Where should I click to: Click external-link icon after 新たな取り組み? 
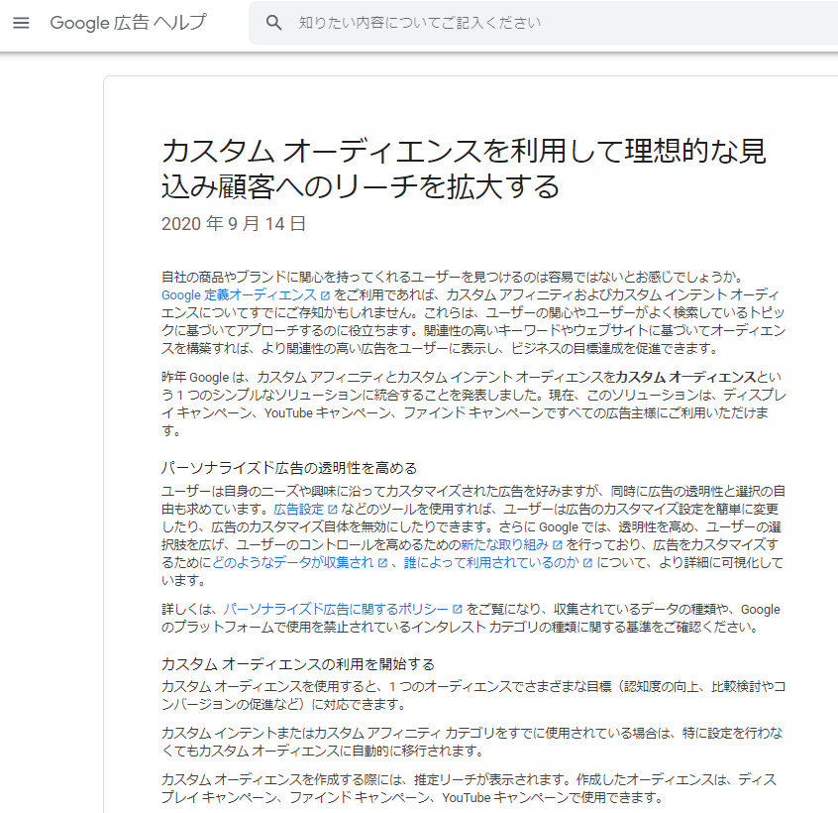click(x=558, y=545)
